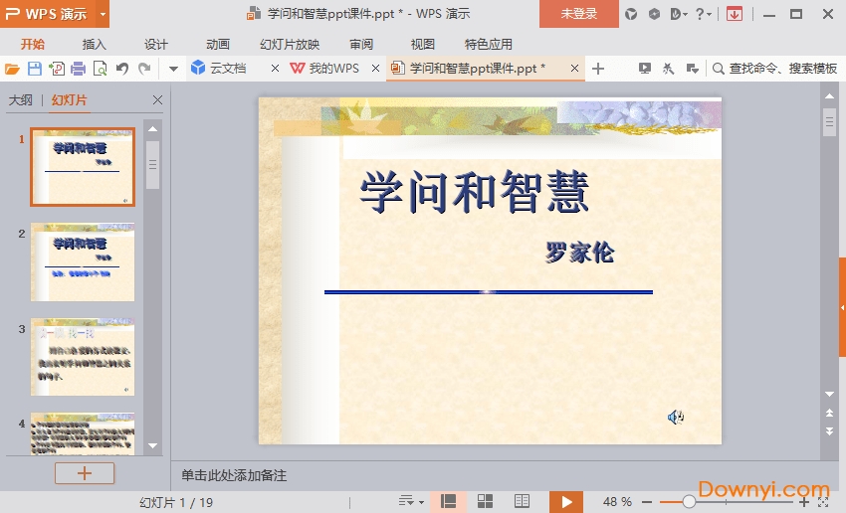Open the 审阅 ribbon tab
The width and height of the screenshot is (846, 513).
(361, 44)
